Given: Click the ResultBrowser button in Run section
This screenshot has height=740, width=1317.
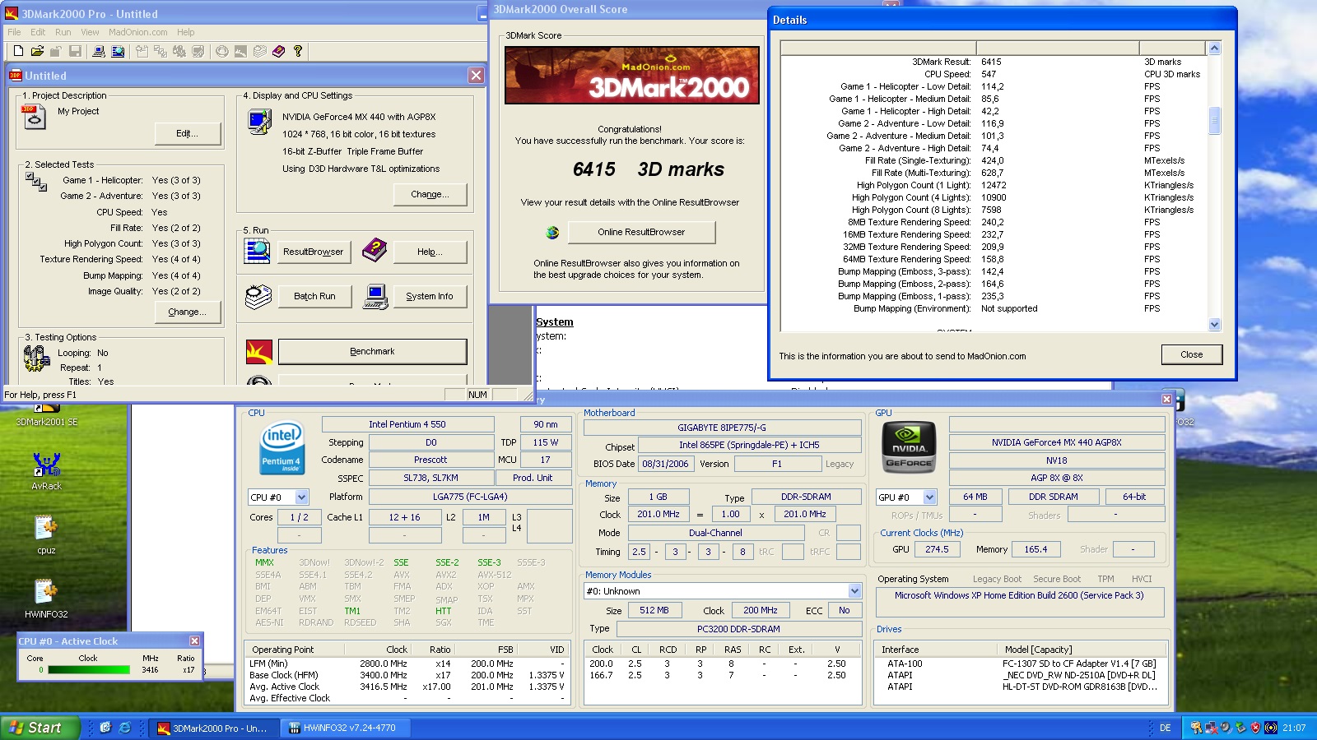Looking at the screenshot, I should coord(313,252).
